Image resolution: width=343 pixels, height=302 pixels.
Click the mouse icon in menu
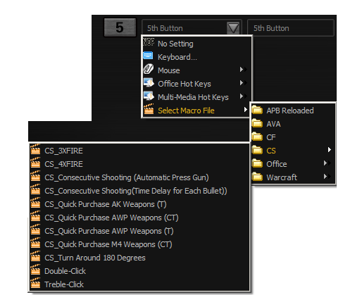click(149, 69)
